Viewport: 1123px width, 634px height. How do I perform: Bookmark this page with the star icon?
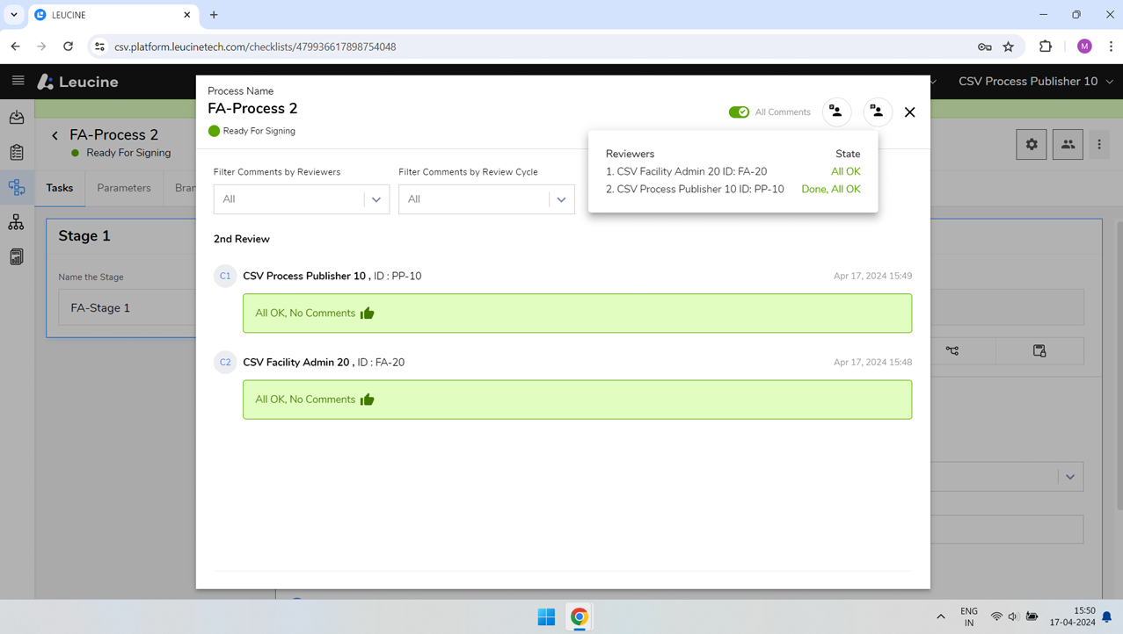pos(1009,47)
